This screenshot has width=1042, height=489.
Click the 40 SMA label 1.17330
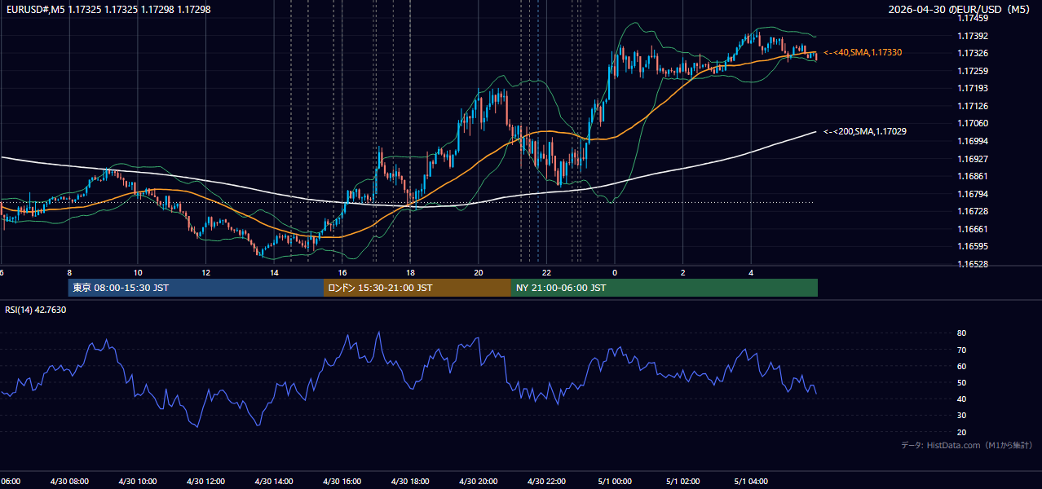point(863,52)
